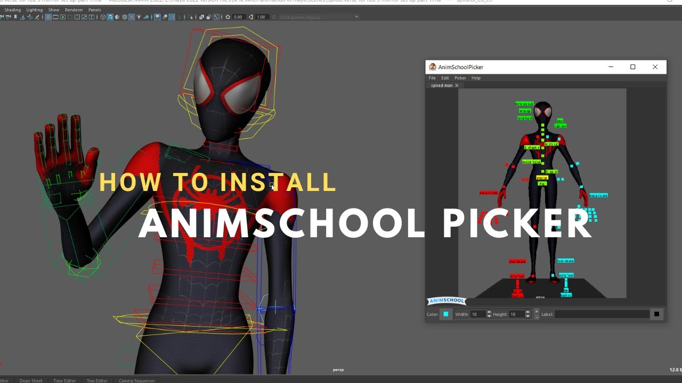Click the minus button beside Height
The width and height of the screenshot is (682, 383).
pyautogui.click(x=537, y=317)
